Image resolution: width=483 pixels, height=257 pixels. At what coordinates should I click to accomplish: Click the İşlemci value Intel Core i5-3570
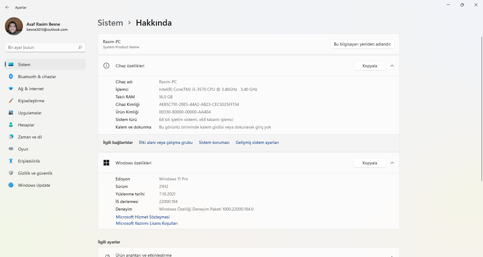click(x=208, y=89)
